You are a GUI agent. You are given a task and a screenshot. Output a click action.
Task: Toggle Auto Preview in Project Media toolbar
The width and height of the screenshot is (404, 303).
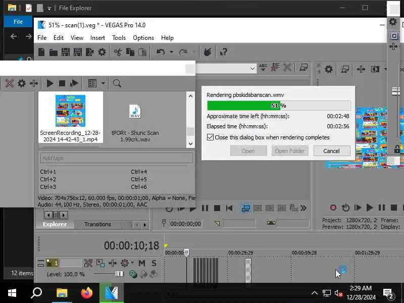pos(74,83)
